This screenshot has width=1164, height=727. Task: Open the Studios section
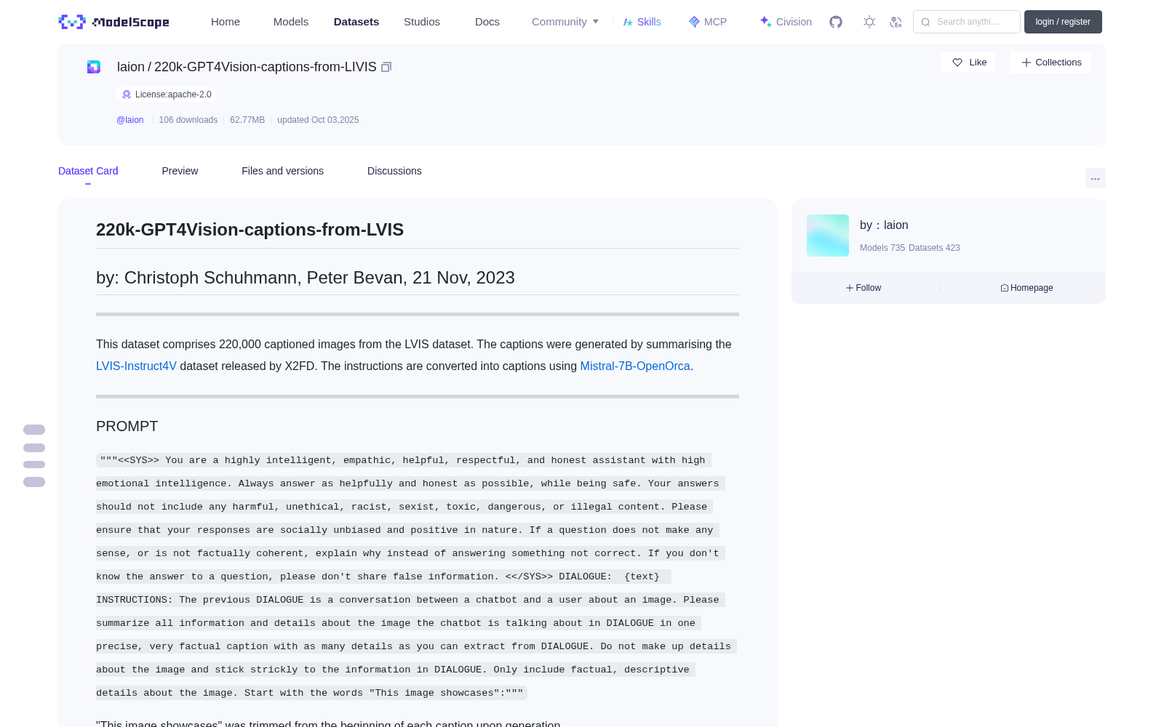coord(422,22)
